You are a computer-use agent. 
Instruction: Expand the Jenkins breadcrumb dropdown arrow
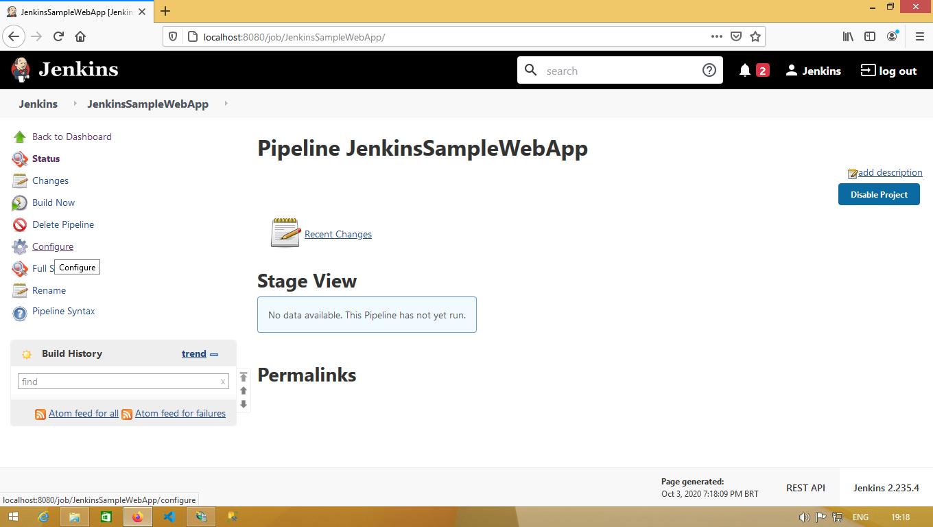click(75, 104)
